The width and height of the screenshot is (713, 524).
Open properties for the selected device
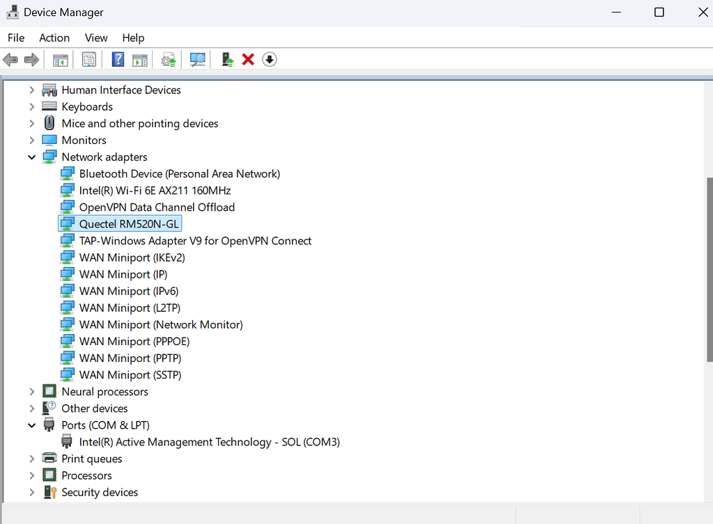click(x=88, y=59)
